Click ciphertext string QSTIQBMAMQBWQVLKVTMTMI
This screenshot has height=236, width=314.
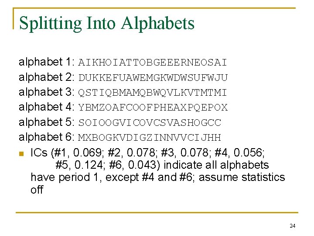[x=152, y=93]
